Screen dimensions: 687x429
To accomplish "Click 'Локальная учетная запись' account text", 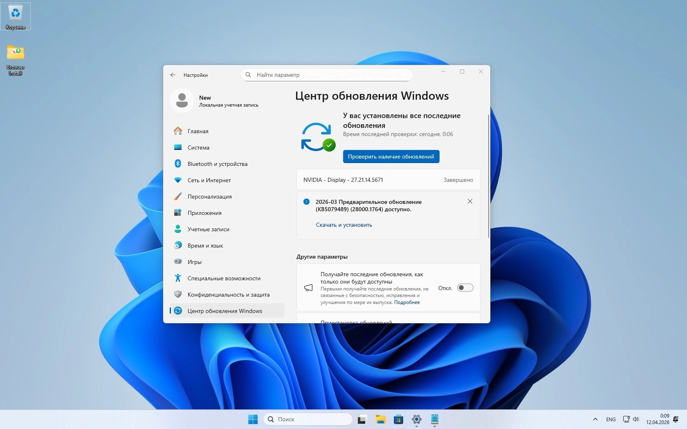I will click(229, 105).
